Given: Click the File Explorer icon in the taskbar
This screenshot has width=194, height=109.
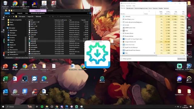Looking at the screenshot, I should 47,107.
